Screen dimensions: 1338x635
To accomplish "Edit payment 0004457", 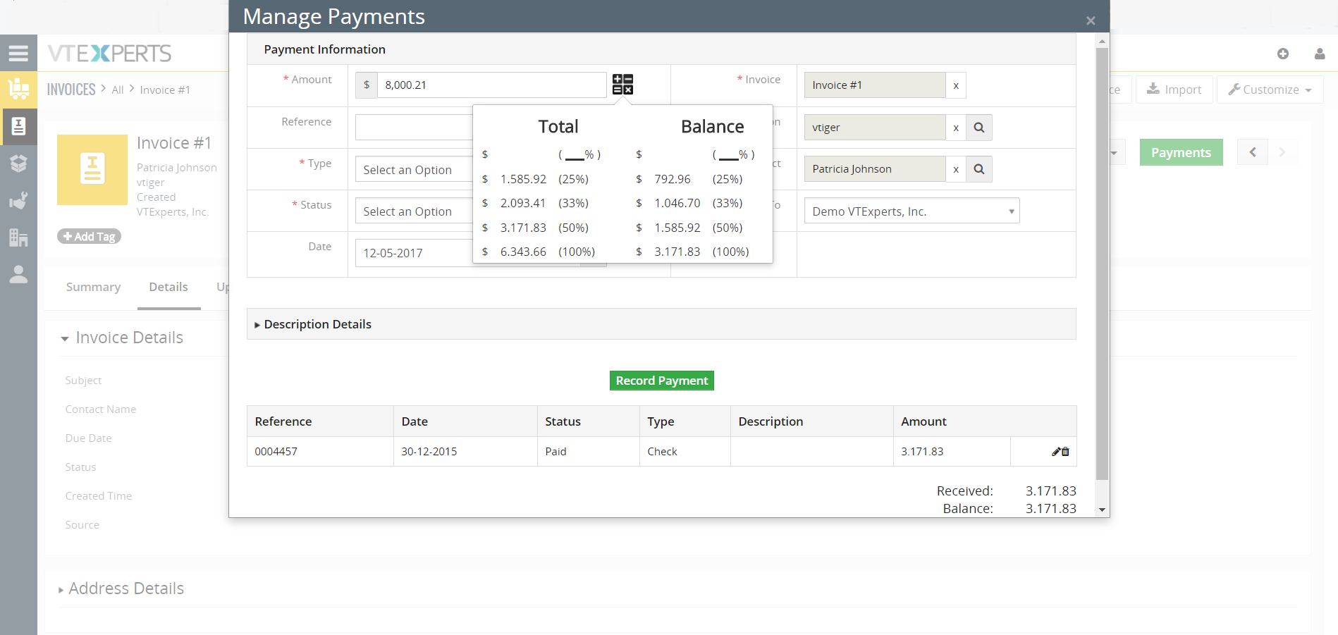I will coord(1056,452).
